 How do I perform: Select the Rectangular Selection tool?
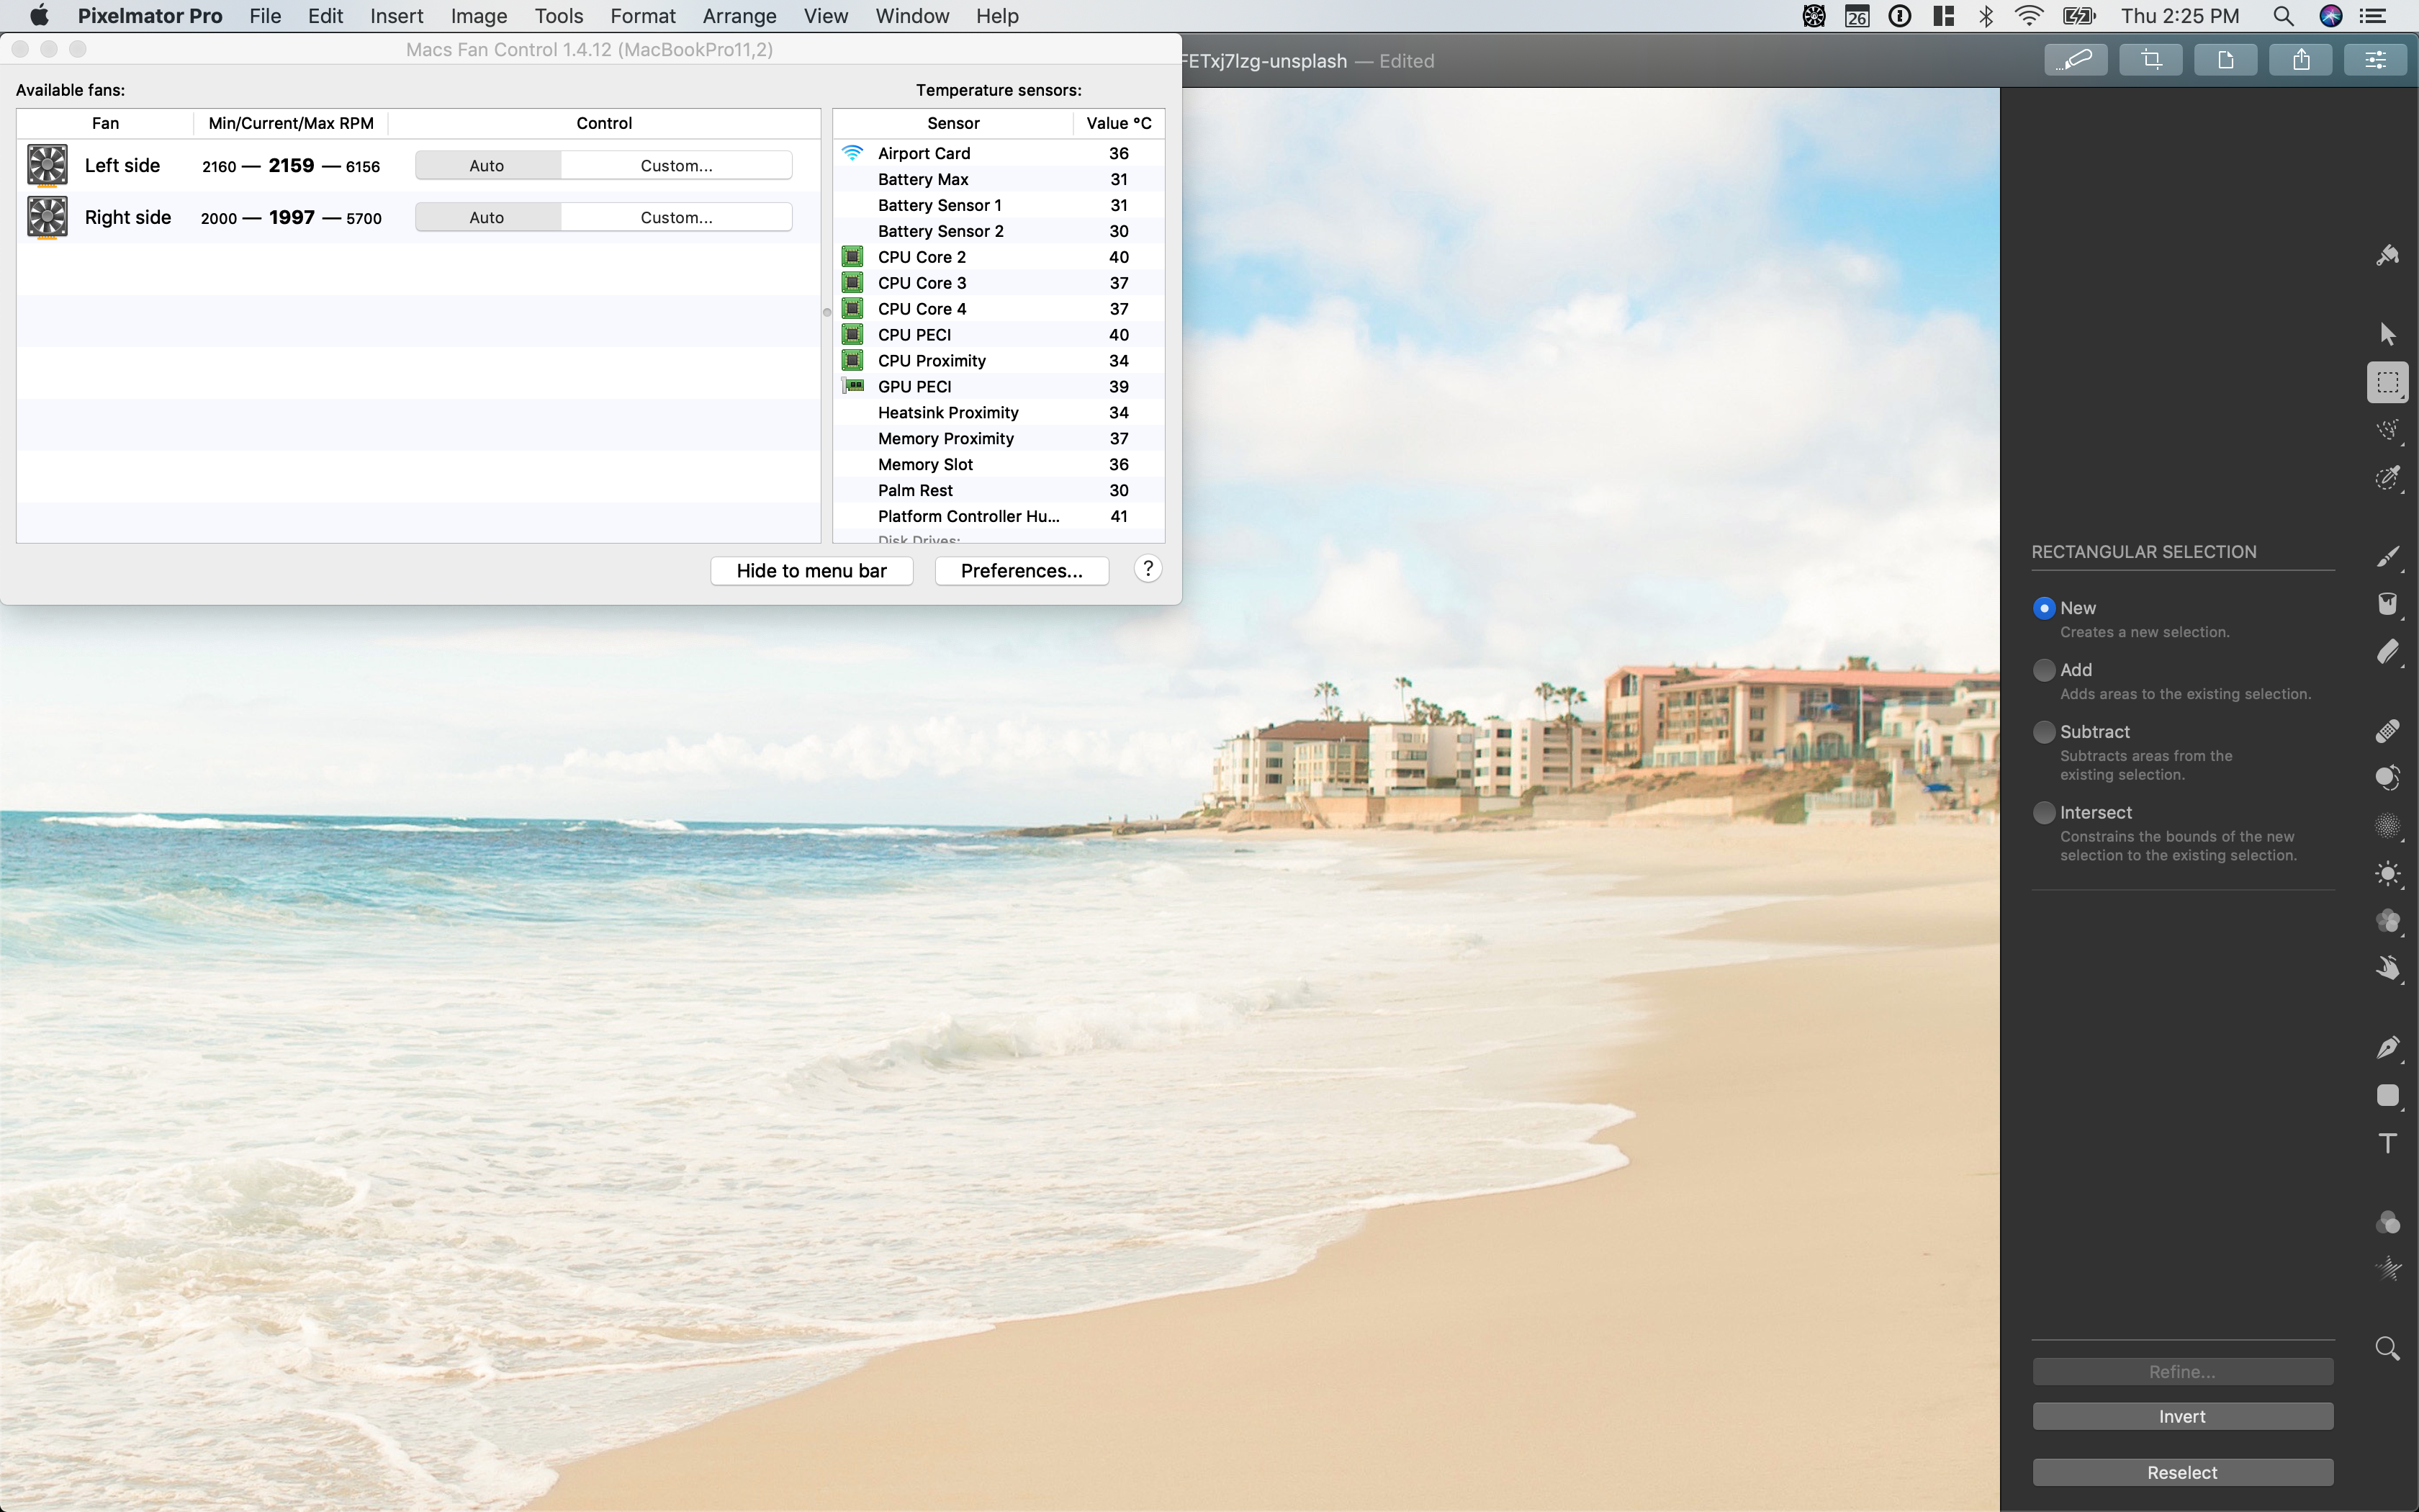coord(2387,382)
